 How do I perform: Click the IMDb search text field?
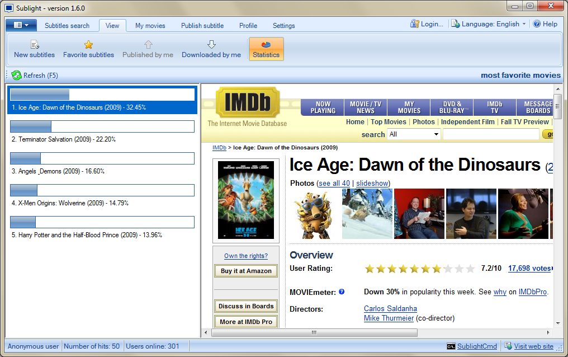tap(491, 134)
